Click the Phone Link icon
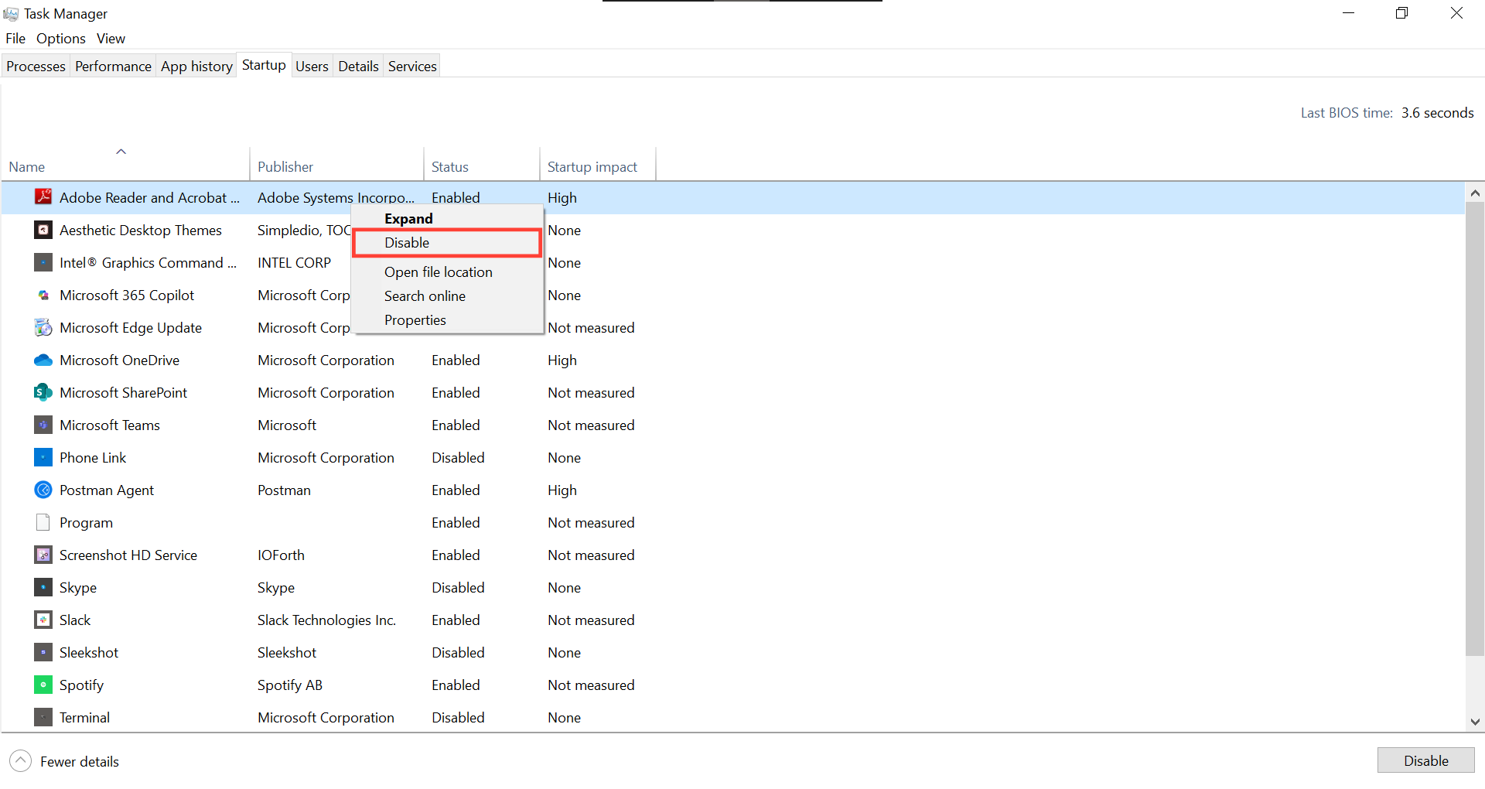 43,457
